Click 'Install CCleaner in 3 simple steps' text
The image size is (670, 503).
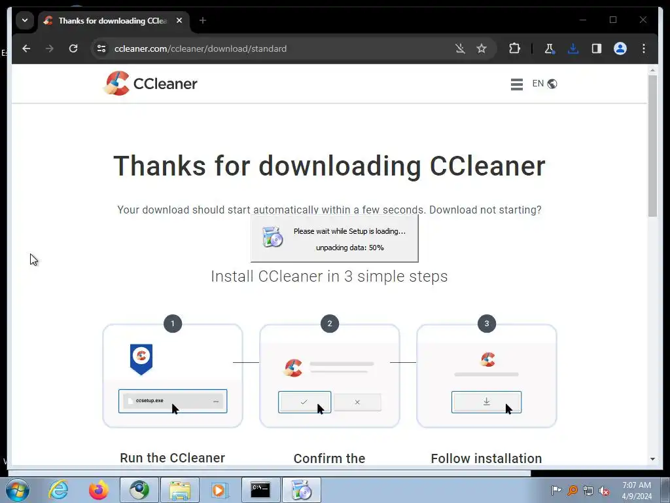[330, 276]
